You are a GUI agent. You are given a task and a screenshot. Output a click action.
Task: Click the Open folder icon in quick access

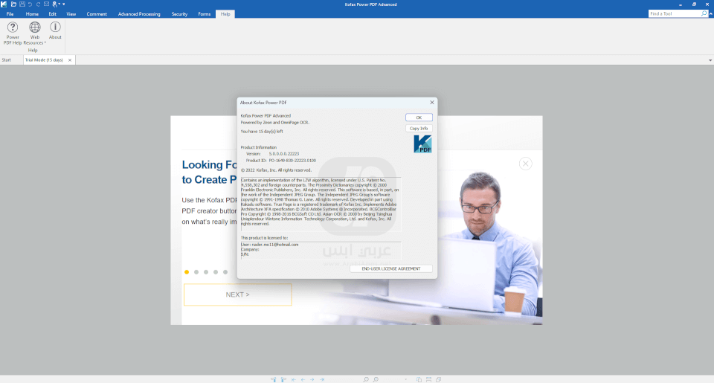(x=13, y=4)
